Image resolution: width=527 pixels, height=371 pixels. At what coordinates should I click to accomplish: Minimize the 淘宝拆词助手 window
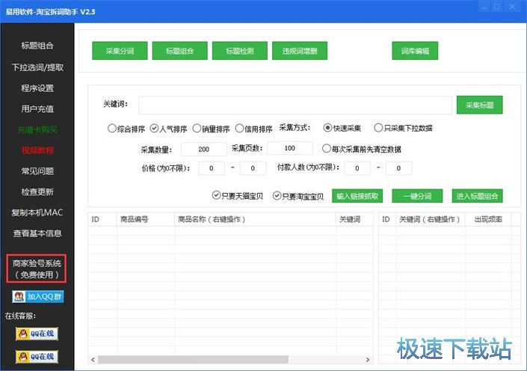pyautogui.click(x=484, y=7)
